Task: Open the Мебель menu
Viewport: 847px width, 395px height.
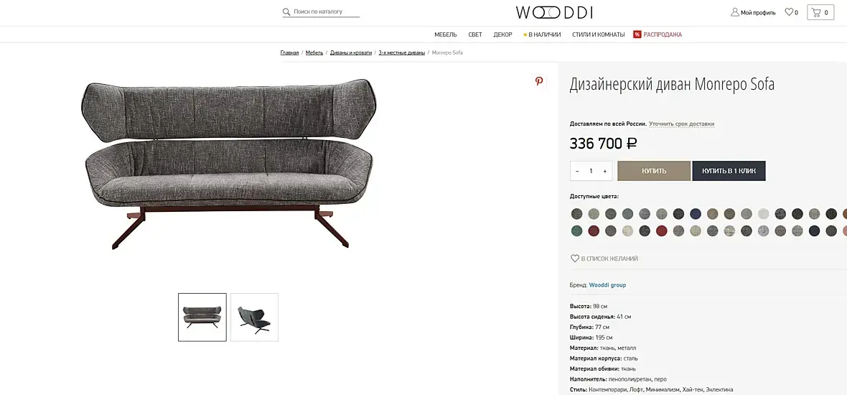Action: click(x=446, y=34)
